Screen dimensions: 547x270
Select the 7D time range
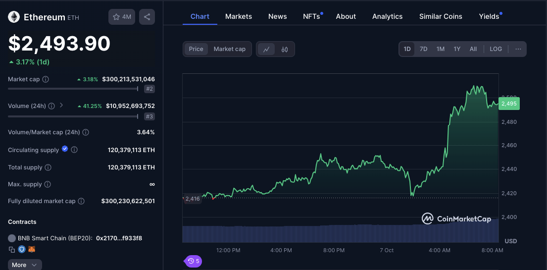tap(423, 49)
